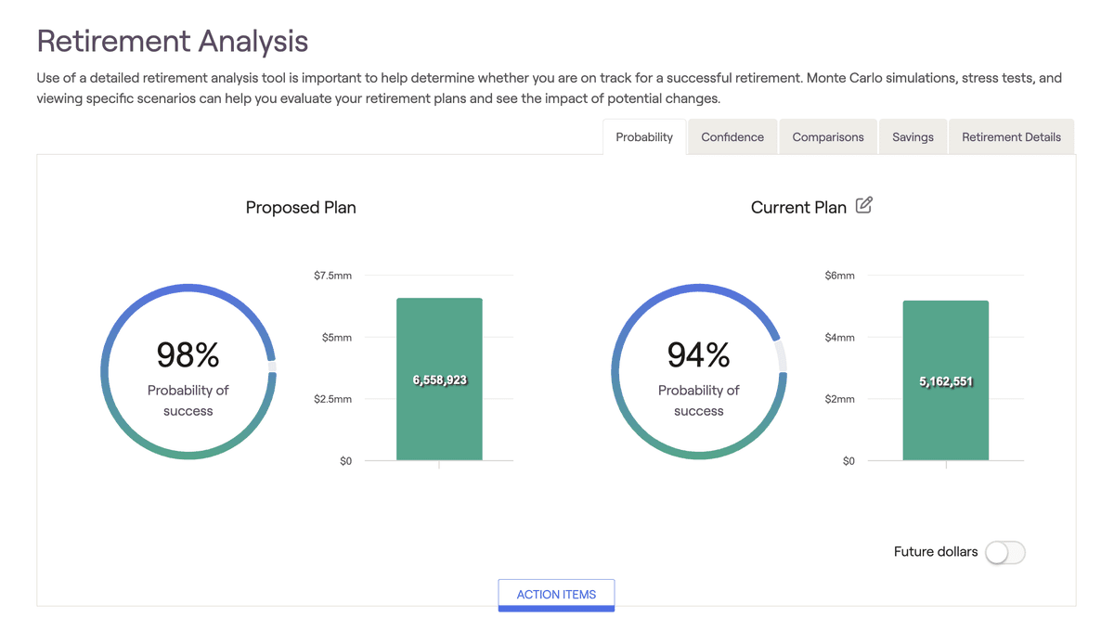
Task: Select the Probability tab
Action: 643,136
